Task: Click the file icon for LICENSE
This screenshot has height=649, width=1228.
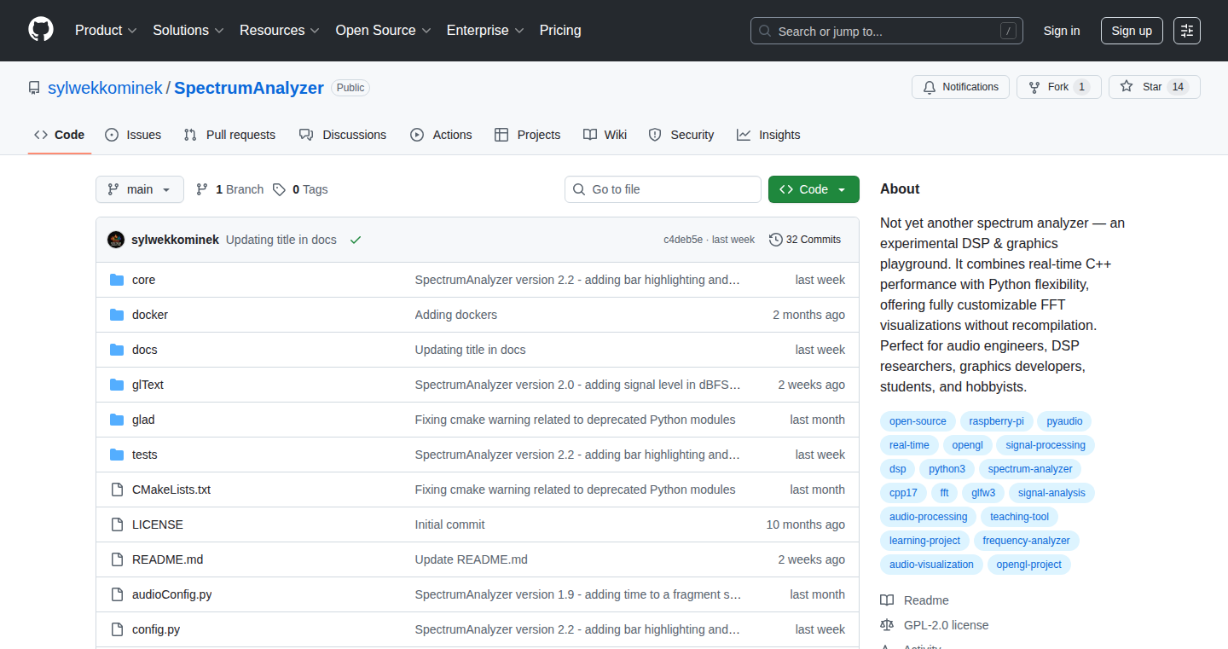Action: click(x=117, y=524)
